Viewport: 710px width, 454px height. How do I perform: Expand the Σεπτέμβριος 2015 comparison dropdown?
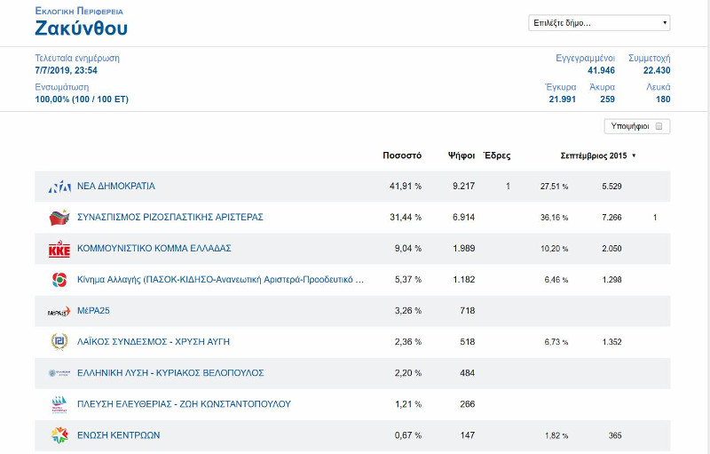click(x=597, y=155)
